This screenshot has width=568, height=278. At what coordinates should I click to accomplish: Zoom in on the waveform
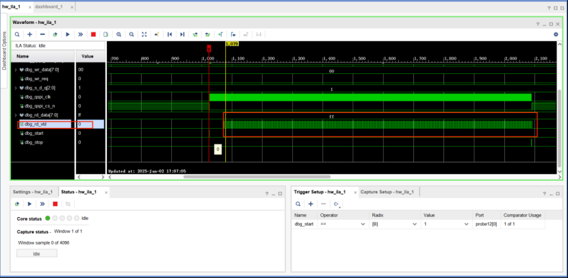pyautogui.click(x=119, y=34)
